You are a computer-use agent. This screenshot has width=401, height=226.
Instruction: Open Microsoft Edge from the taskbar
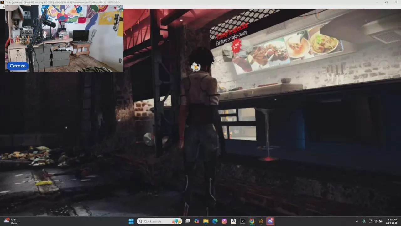pos(215,221)
